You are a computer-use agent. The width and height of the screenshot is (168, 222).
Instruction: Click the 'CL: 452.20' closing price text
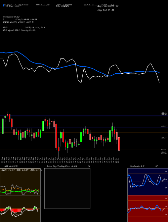click(62, 6)
